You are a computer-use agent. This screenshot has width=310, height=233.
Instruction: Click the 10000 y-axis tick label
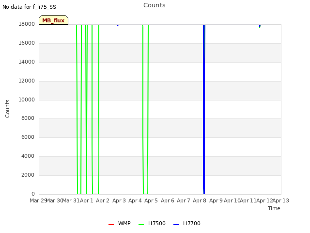pos(27,100)
